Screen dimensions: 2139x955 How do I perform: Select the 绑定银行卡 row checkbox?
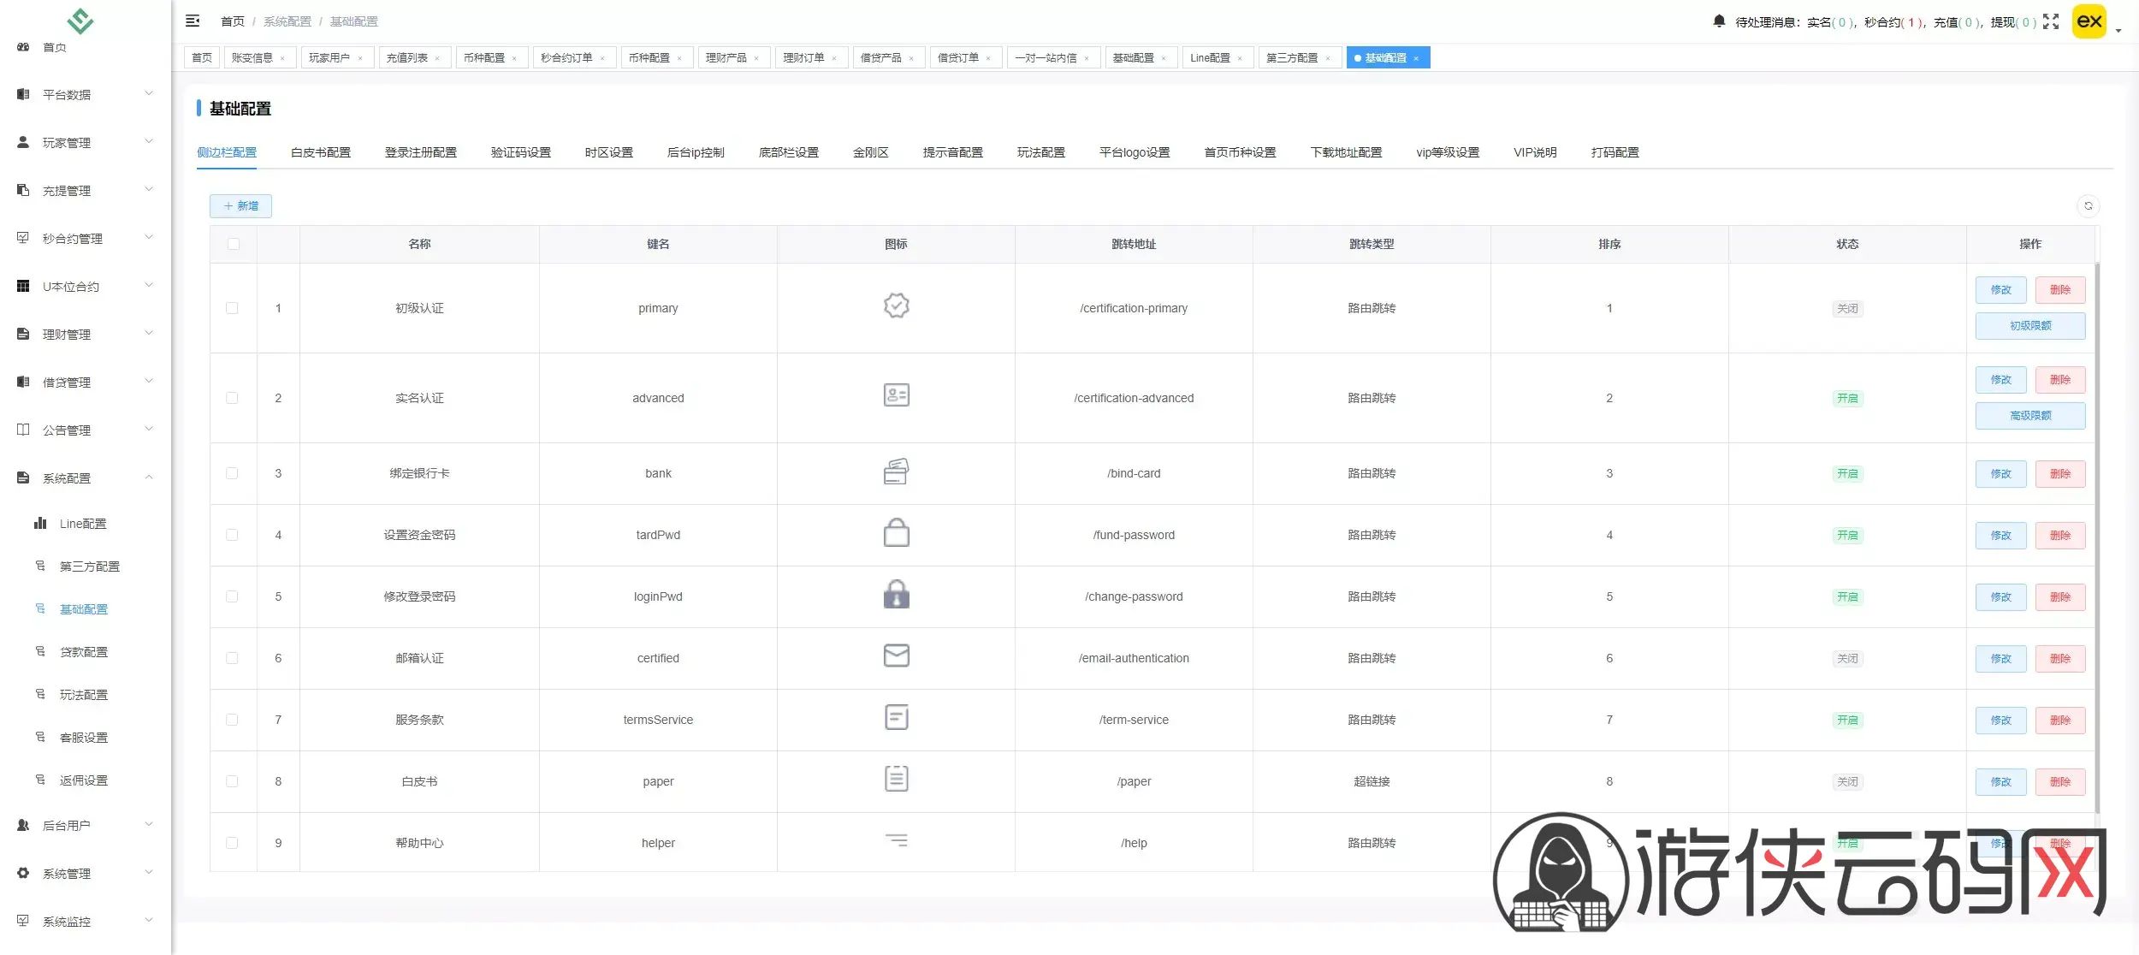[x=232, y=473]
